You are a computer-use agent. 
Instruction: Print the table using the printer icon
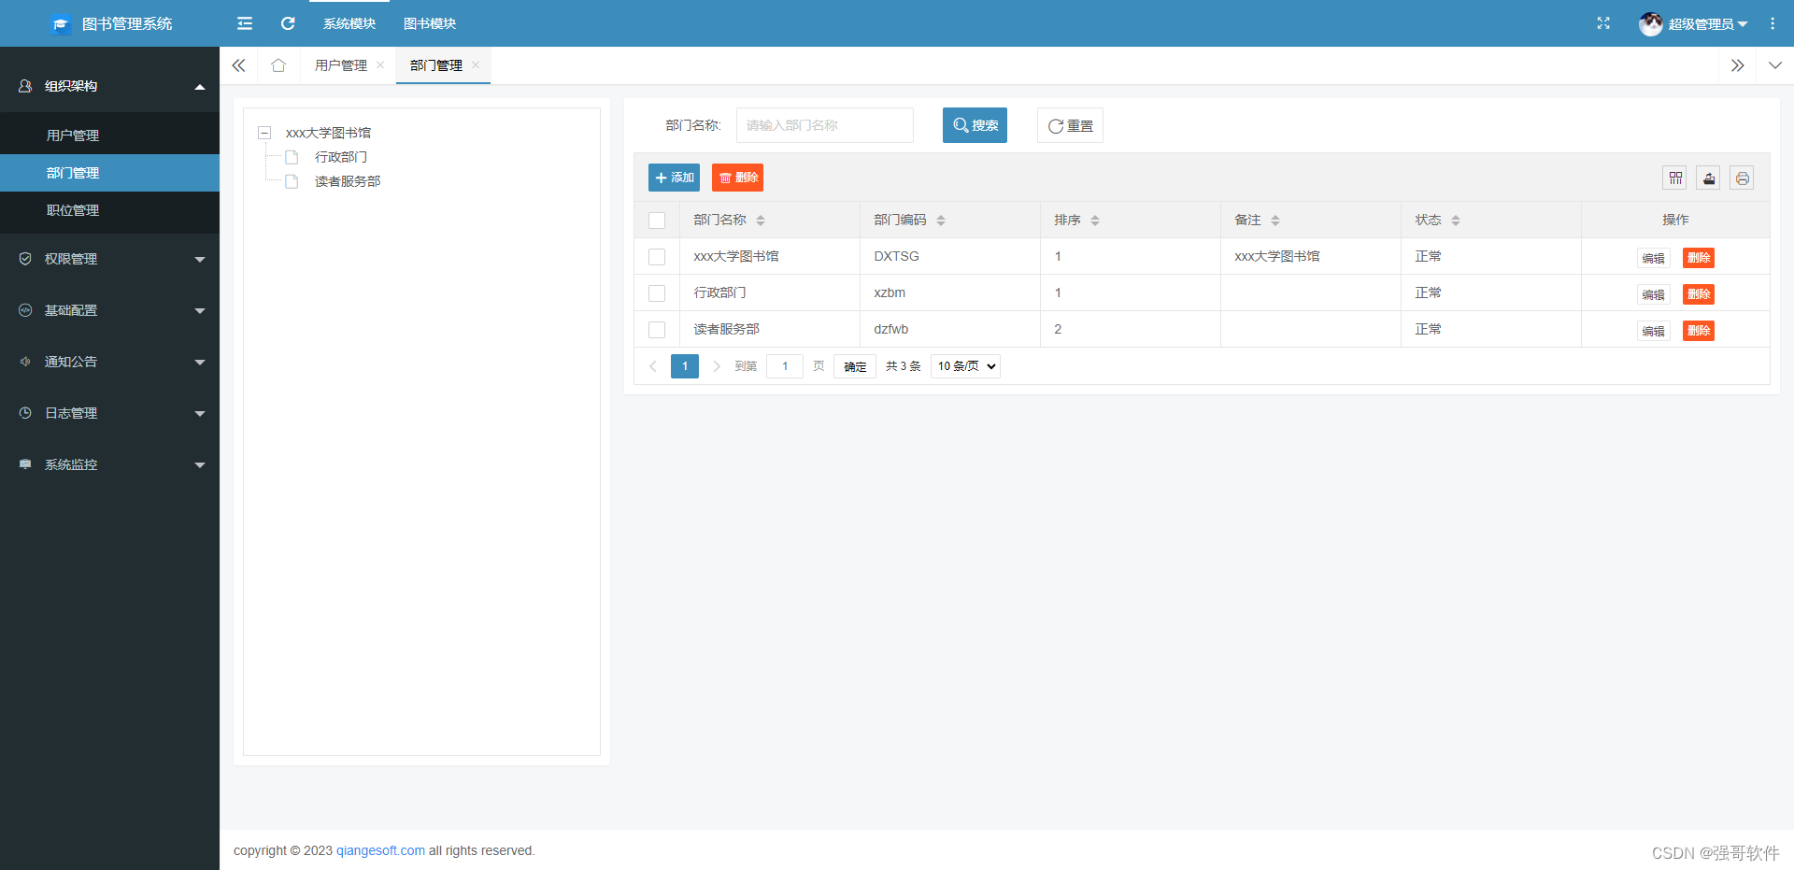[x=1742, y=178]
